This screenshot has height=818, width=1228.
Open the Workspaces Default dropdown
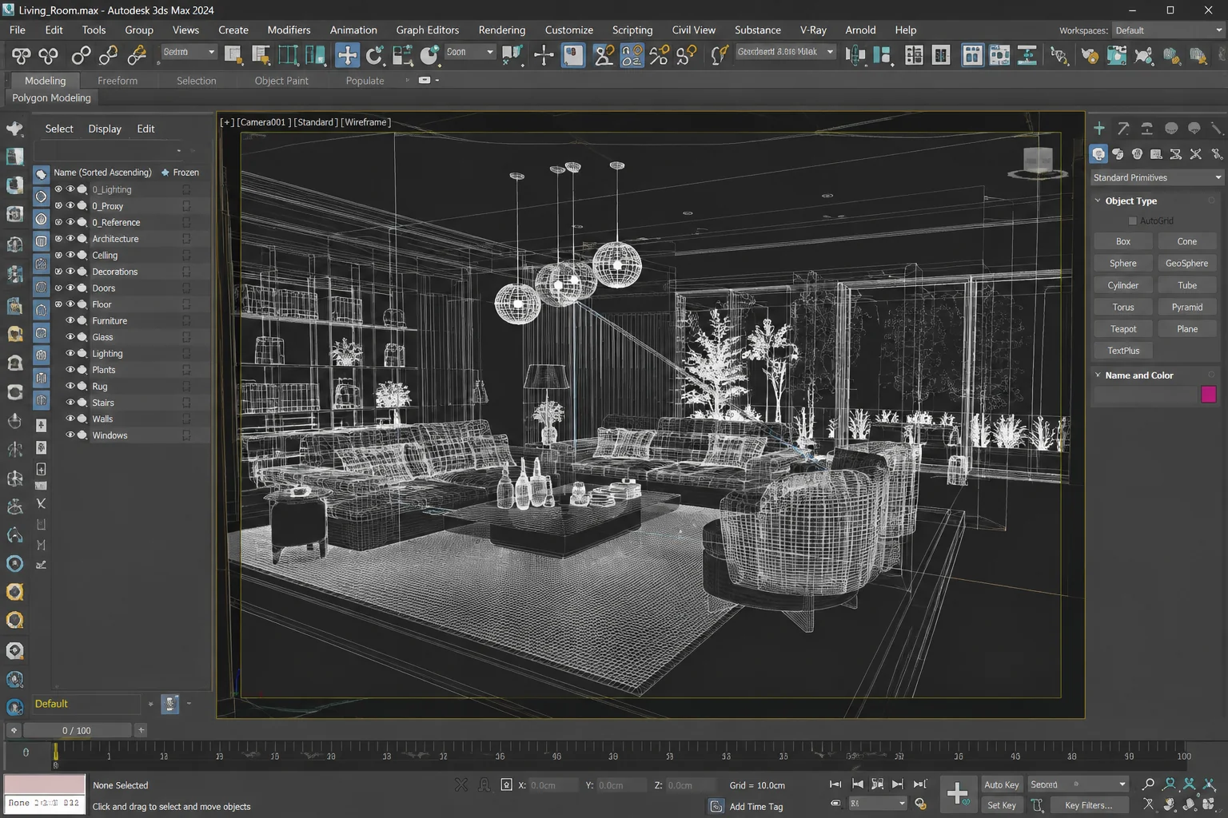pos(1167,30)
